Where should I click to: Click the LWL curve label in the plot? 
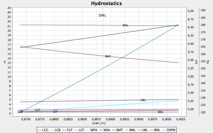(x=143, y=100)
